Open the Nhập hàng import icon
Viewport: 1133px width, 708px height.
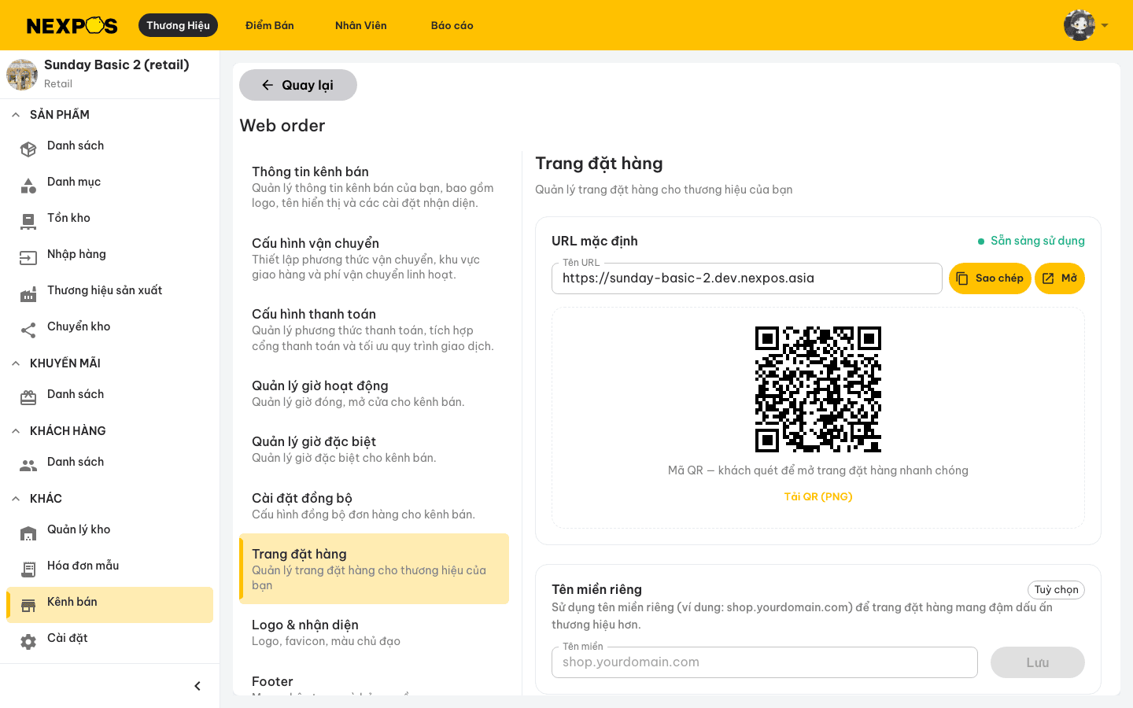[28, 258]
